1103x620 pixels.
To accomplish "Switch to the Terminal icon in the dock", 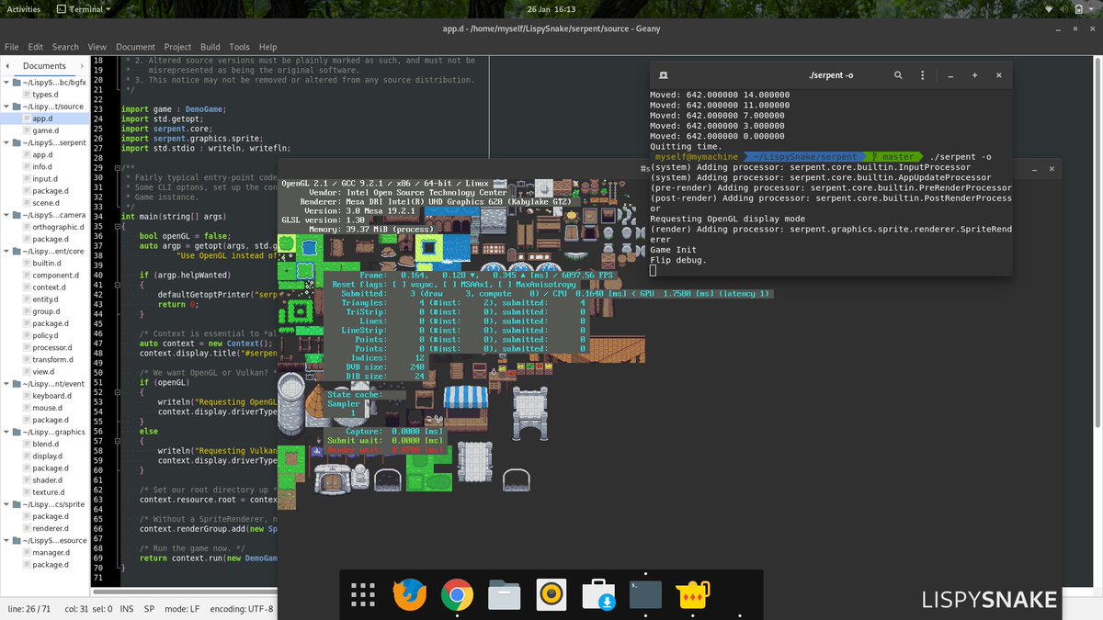I will tap(645, 595).
